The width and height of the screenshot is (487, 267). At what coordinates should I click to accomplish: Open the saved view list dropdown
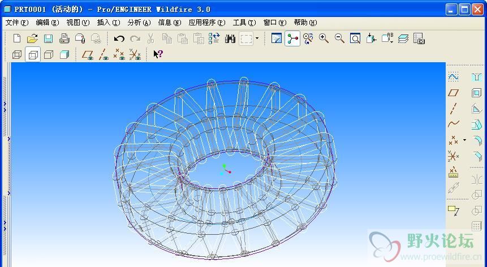tap(387, 38)
